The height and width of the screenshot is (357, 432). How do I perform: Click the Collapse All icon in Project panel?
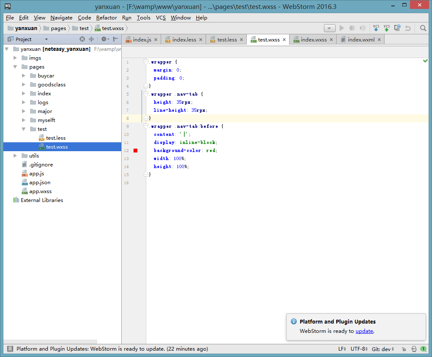pos(92,39)
